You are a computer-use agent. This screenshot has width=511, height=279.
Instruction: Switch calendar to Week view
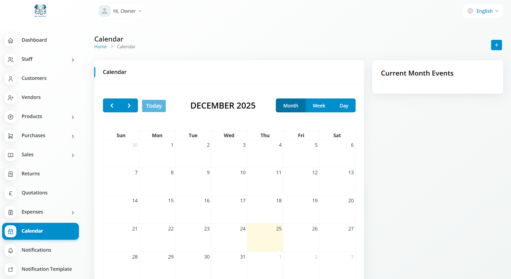(x=319, y=106)
